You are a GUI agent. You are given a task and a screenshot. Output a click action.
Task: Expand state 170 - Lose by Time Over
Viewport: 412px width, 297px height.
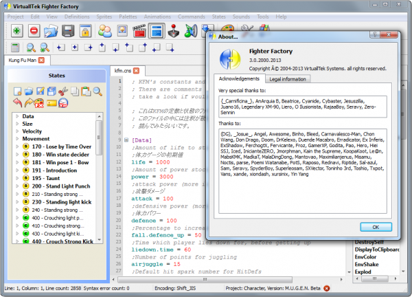click(x=17, y=146)
